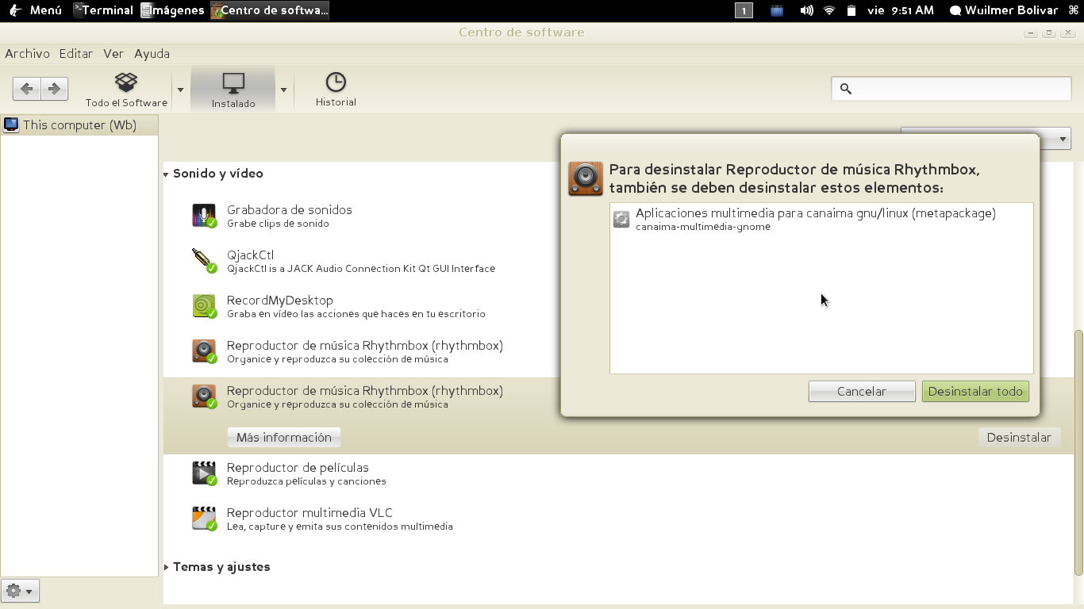Screen dimensions: 1084x609
Task: Click the QjackCtl plug icon
Action: (204, 261)
